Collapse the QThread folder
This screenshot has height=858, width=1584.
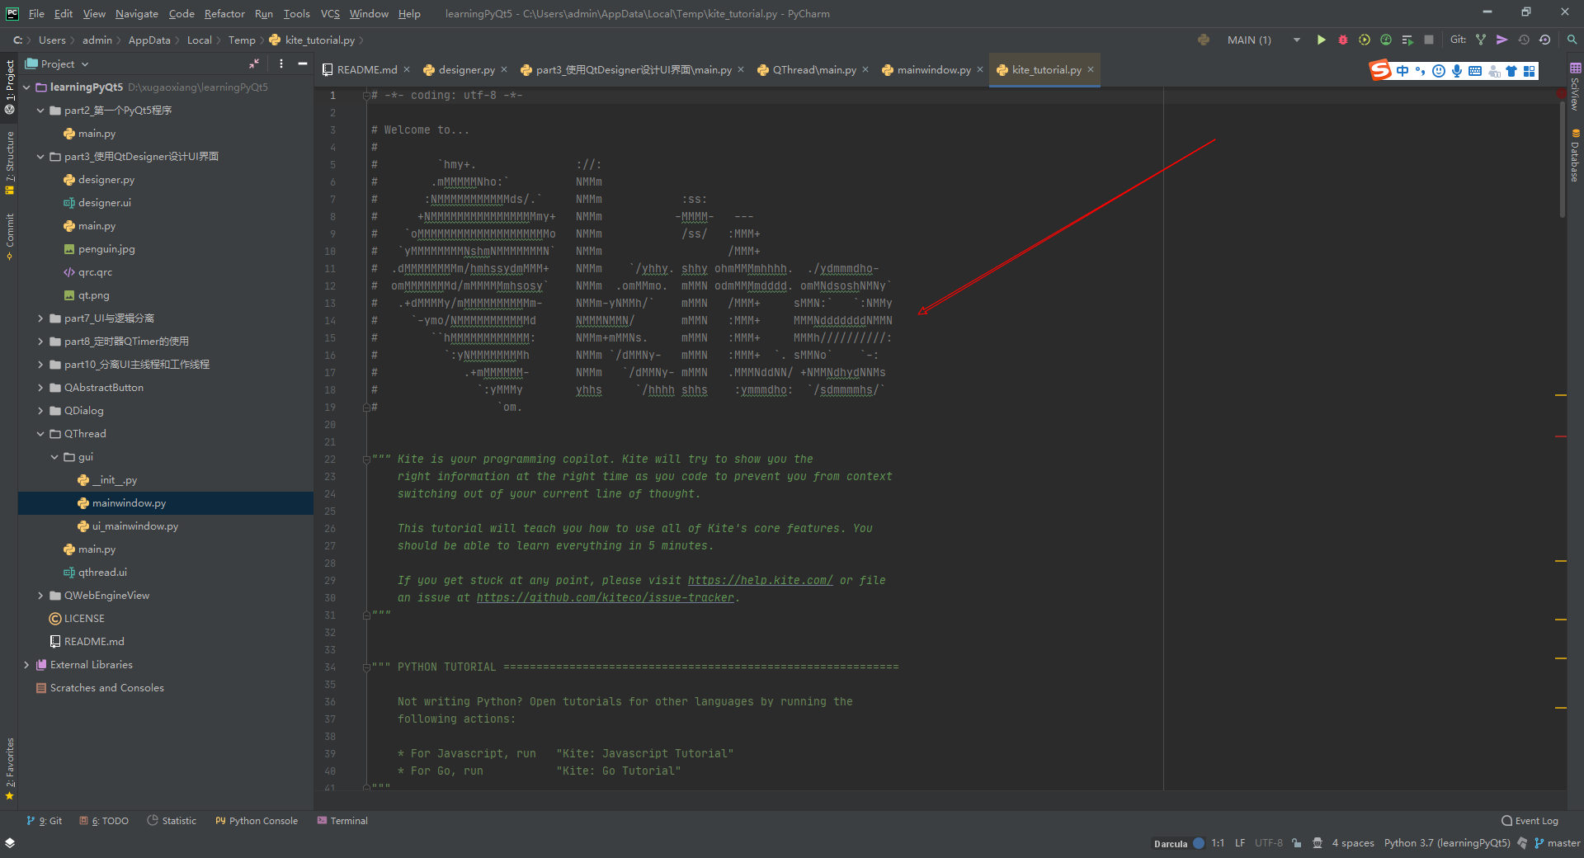40,433
